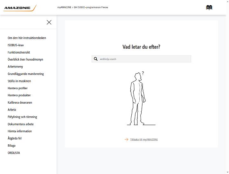The image size is (229, 174).
Task: Open BA ISOBUS-programvaran Precea breadcrumb
Action: click(91, 7)
